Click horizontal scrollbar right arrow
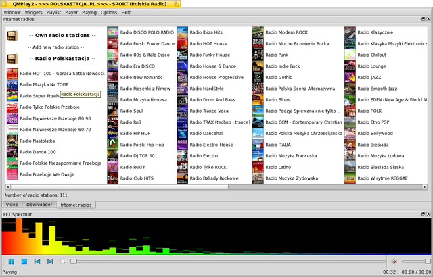 [x=425, y=187]
